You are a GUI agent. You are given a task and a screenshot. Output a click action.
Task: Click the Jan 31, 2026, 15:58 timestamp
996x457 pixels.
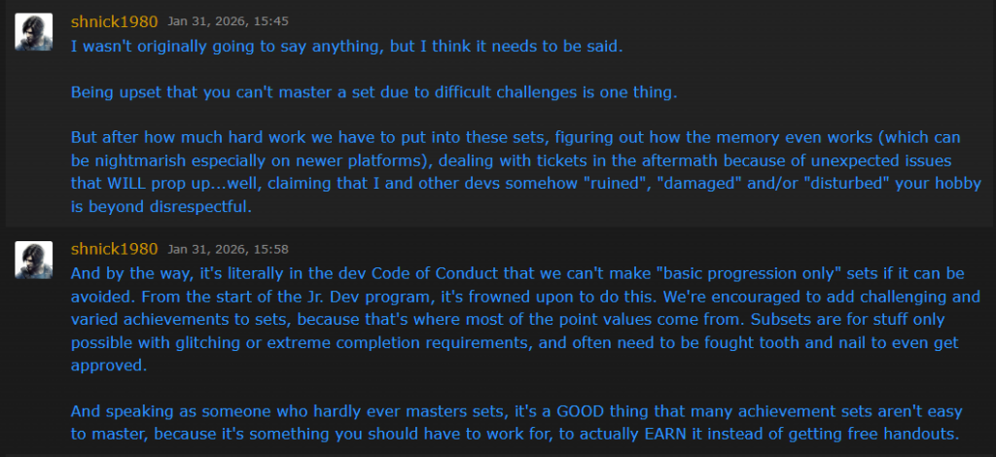(x=228, y=249)
